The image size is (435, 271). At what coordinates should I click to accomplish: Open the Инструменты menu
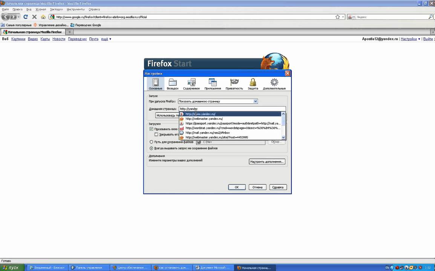(x=75, y=9)
